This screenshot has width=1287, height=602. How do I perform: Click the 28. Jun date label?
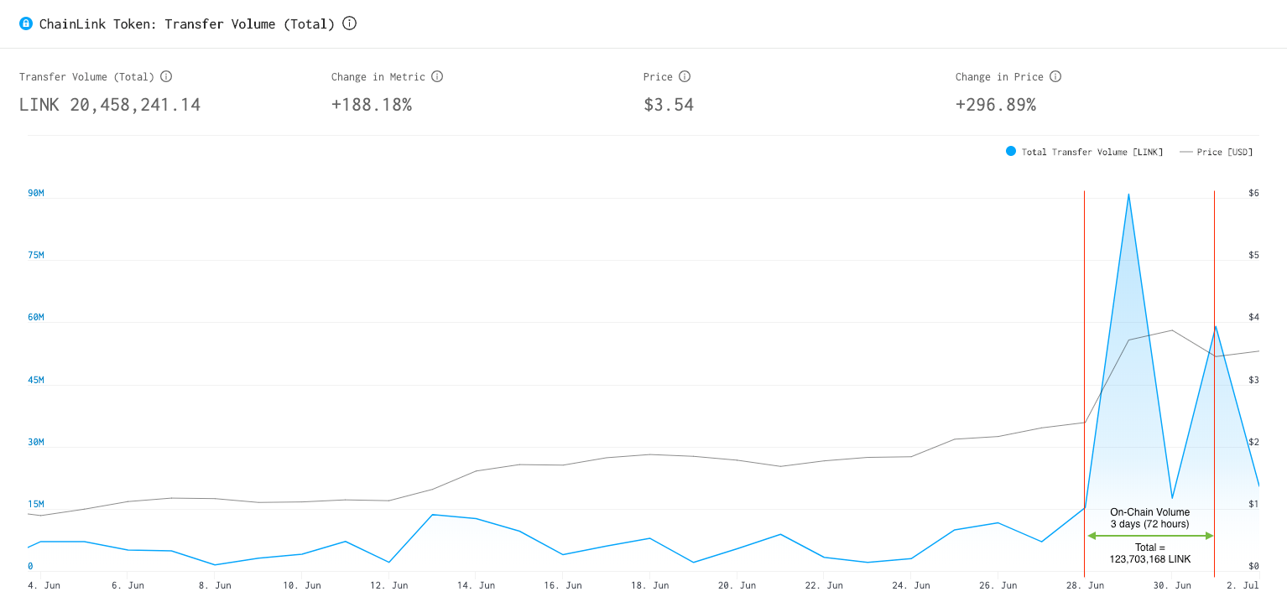click(1085, 585)
